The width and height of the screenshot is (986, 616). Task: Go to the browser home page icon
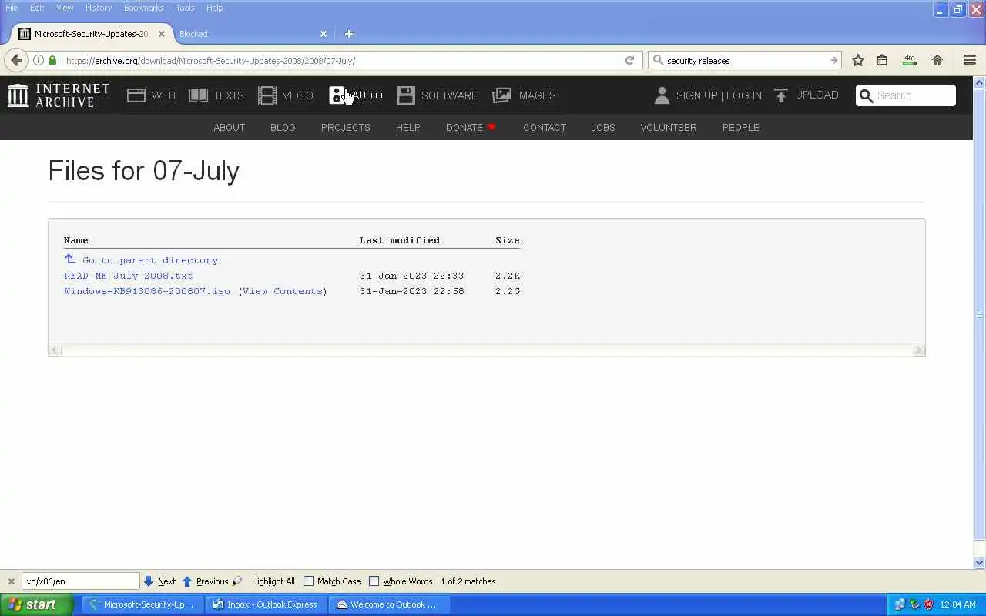937,60
